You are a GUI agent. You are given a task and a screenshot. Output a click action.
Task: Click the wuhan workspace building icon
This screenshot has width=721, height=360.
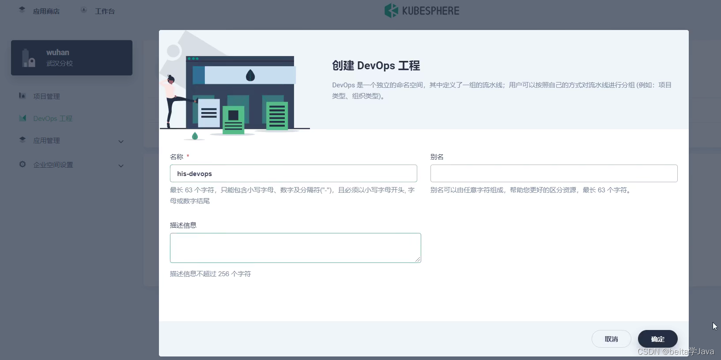point(28,58)
